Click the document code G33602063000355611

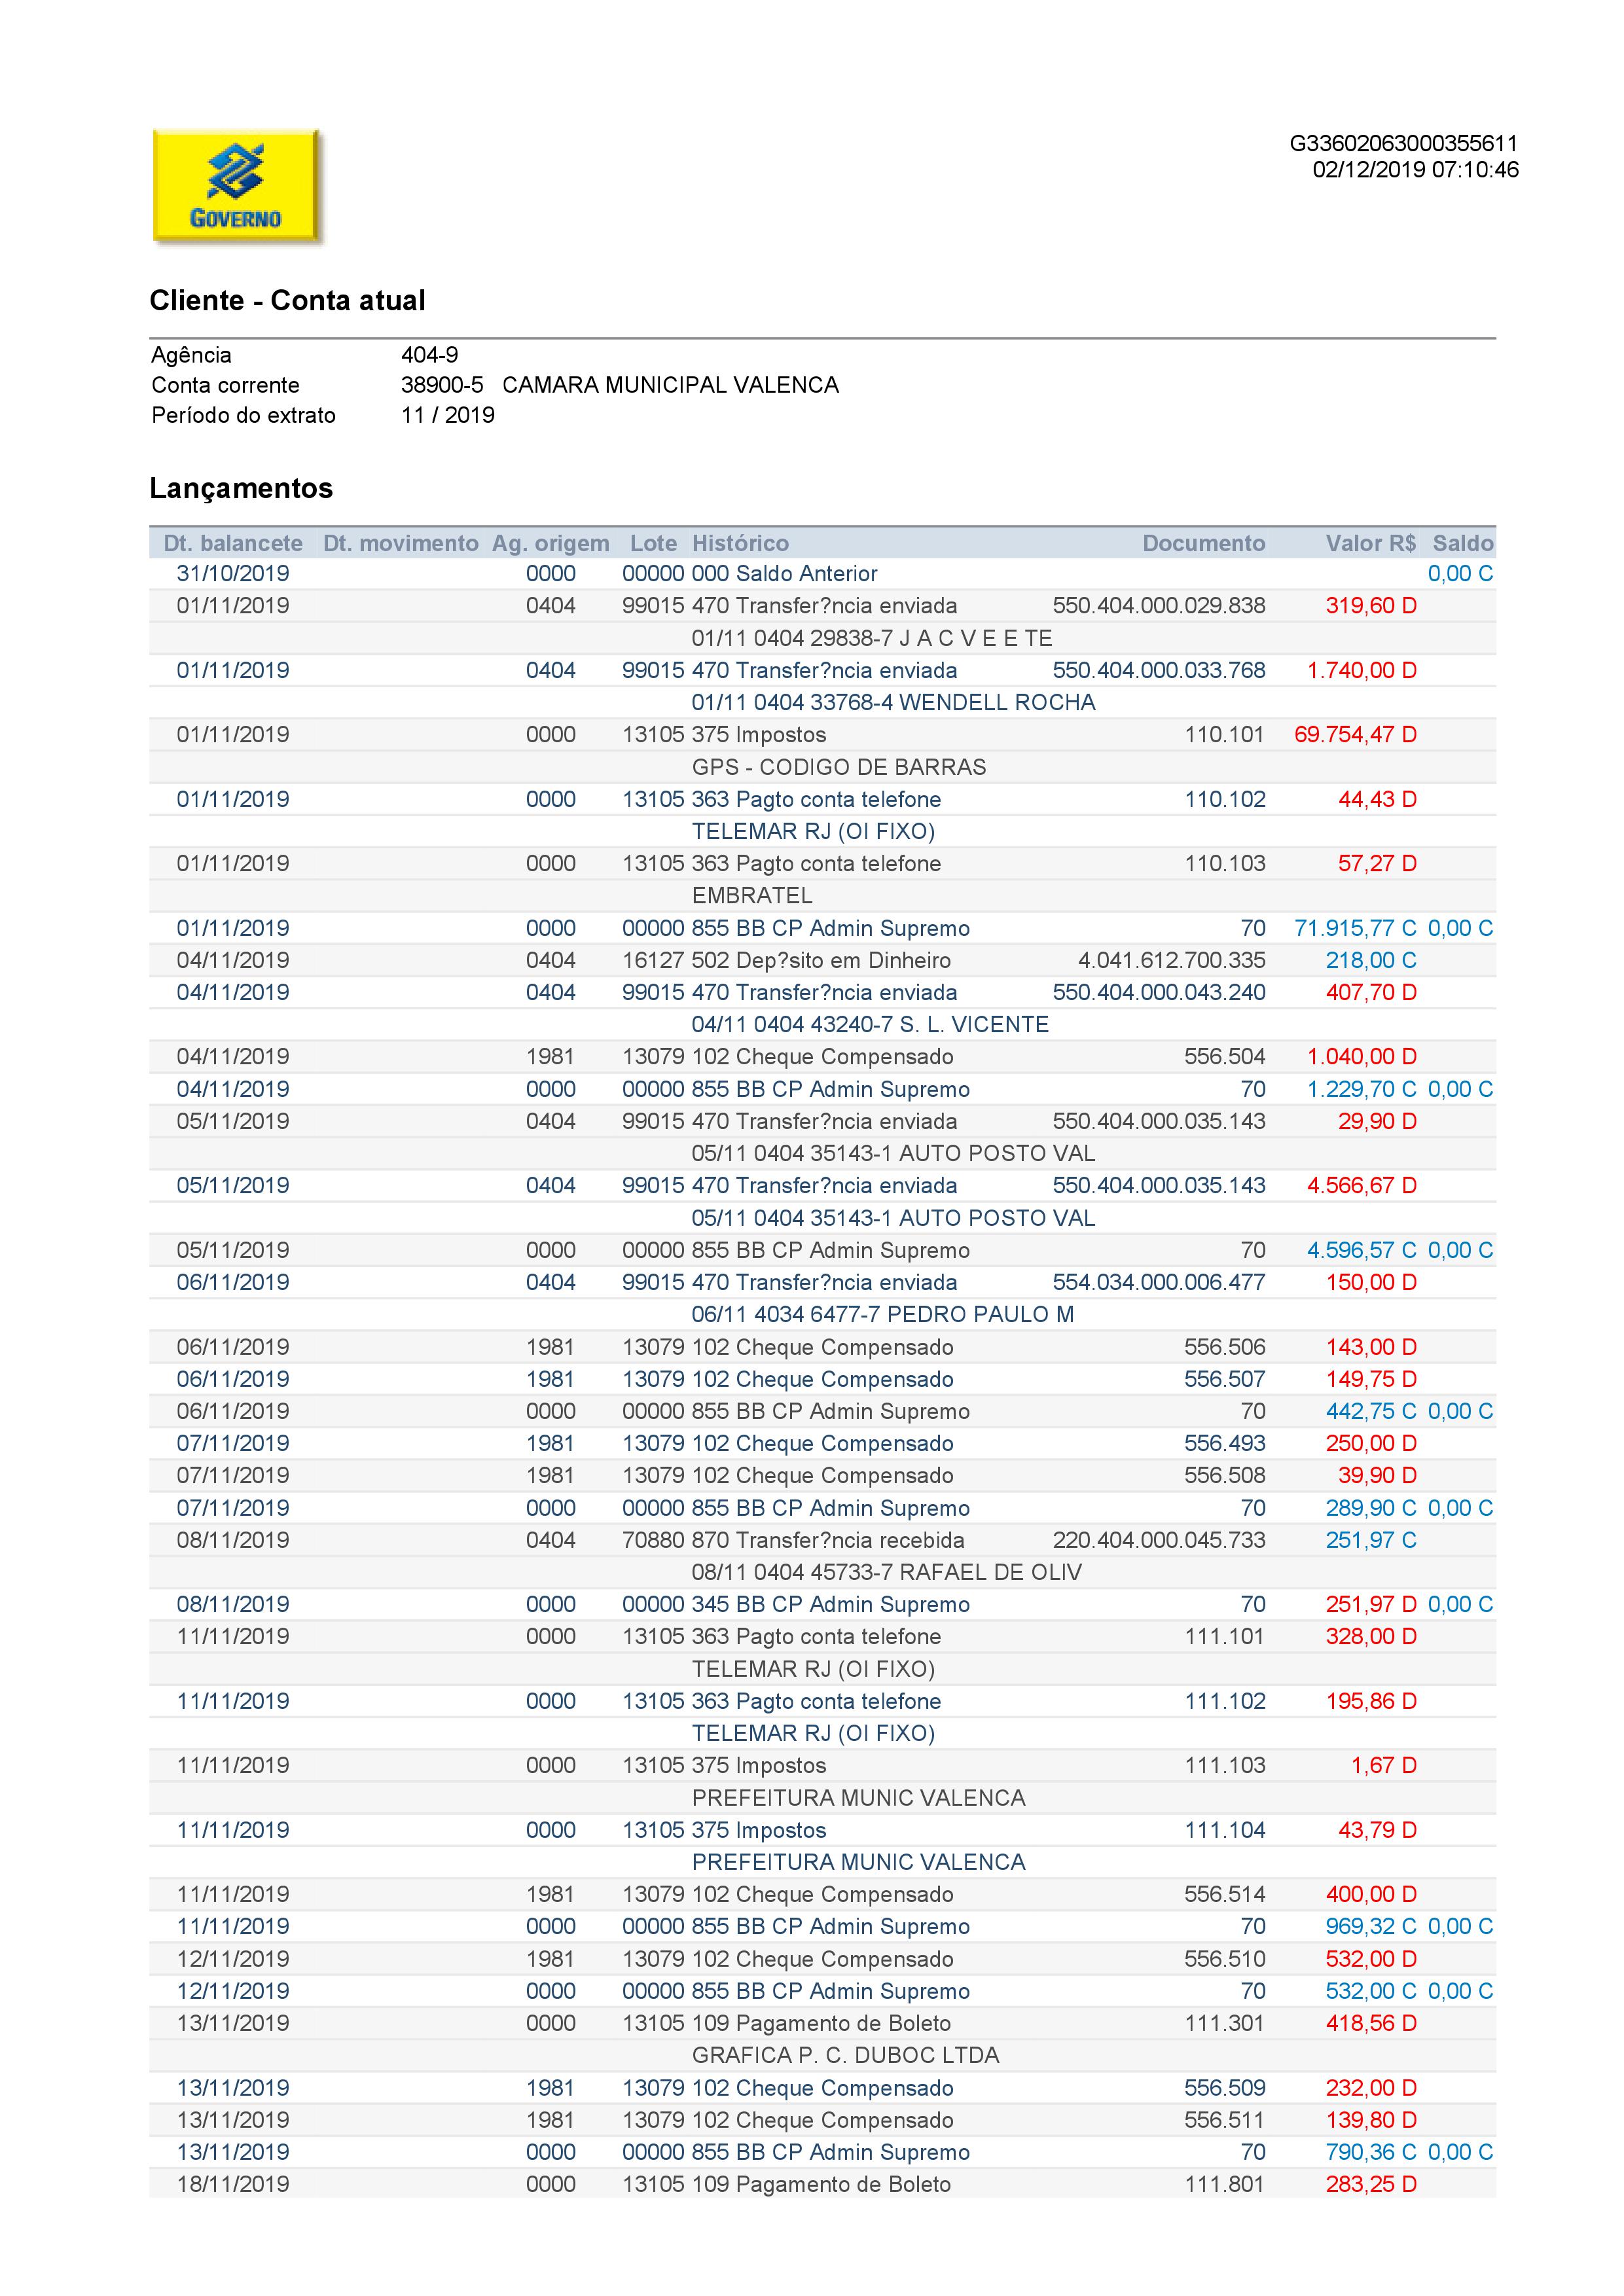click(x=1403, y=144)
